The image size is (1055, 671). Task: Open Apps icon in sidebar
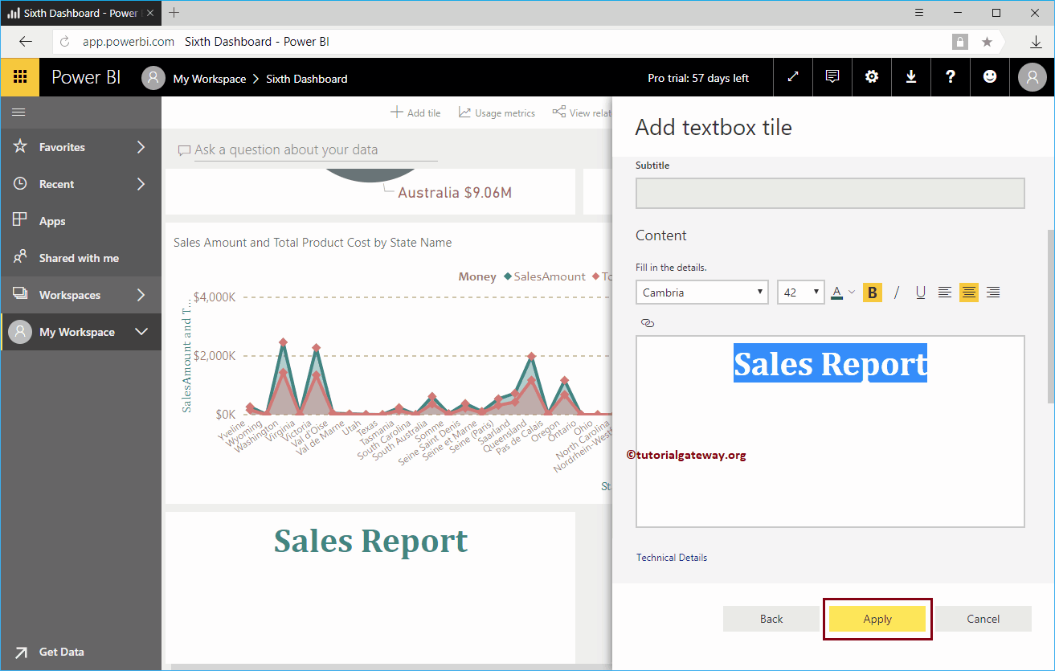click(21, 220)
